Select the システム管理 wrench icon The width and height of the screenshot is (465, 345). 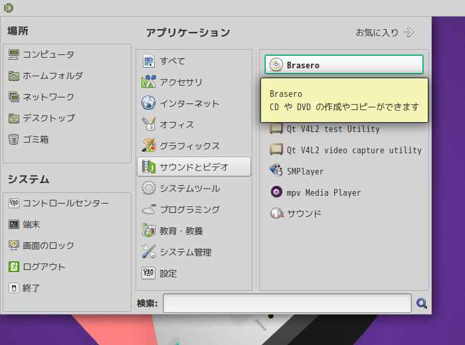click(149, 251)
